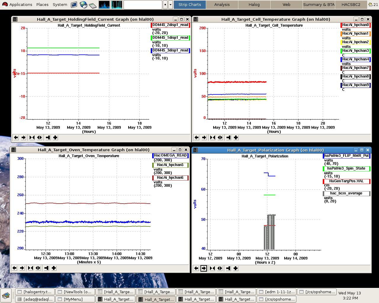Image resolution: width=379 pixels, height=303 pixels.
Task: Open the Places menu
Action: point(42,4)
